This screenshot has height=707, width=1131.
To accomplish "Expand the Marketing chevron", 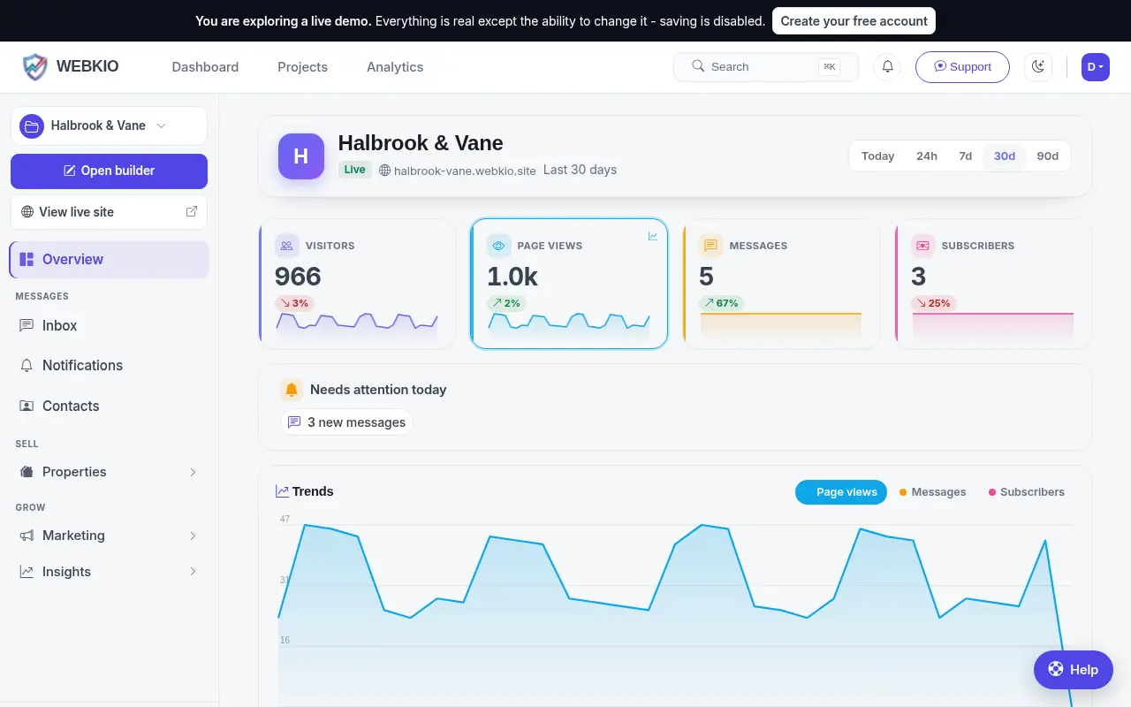I will pyautogui.click(x=193, y=536).
